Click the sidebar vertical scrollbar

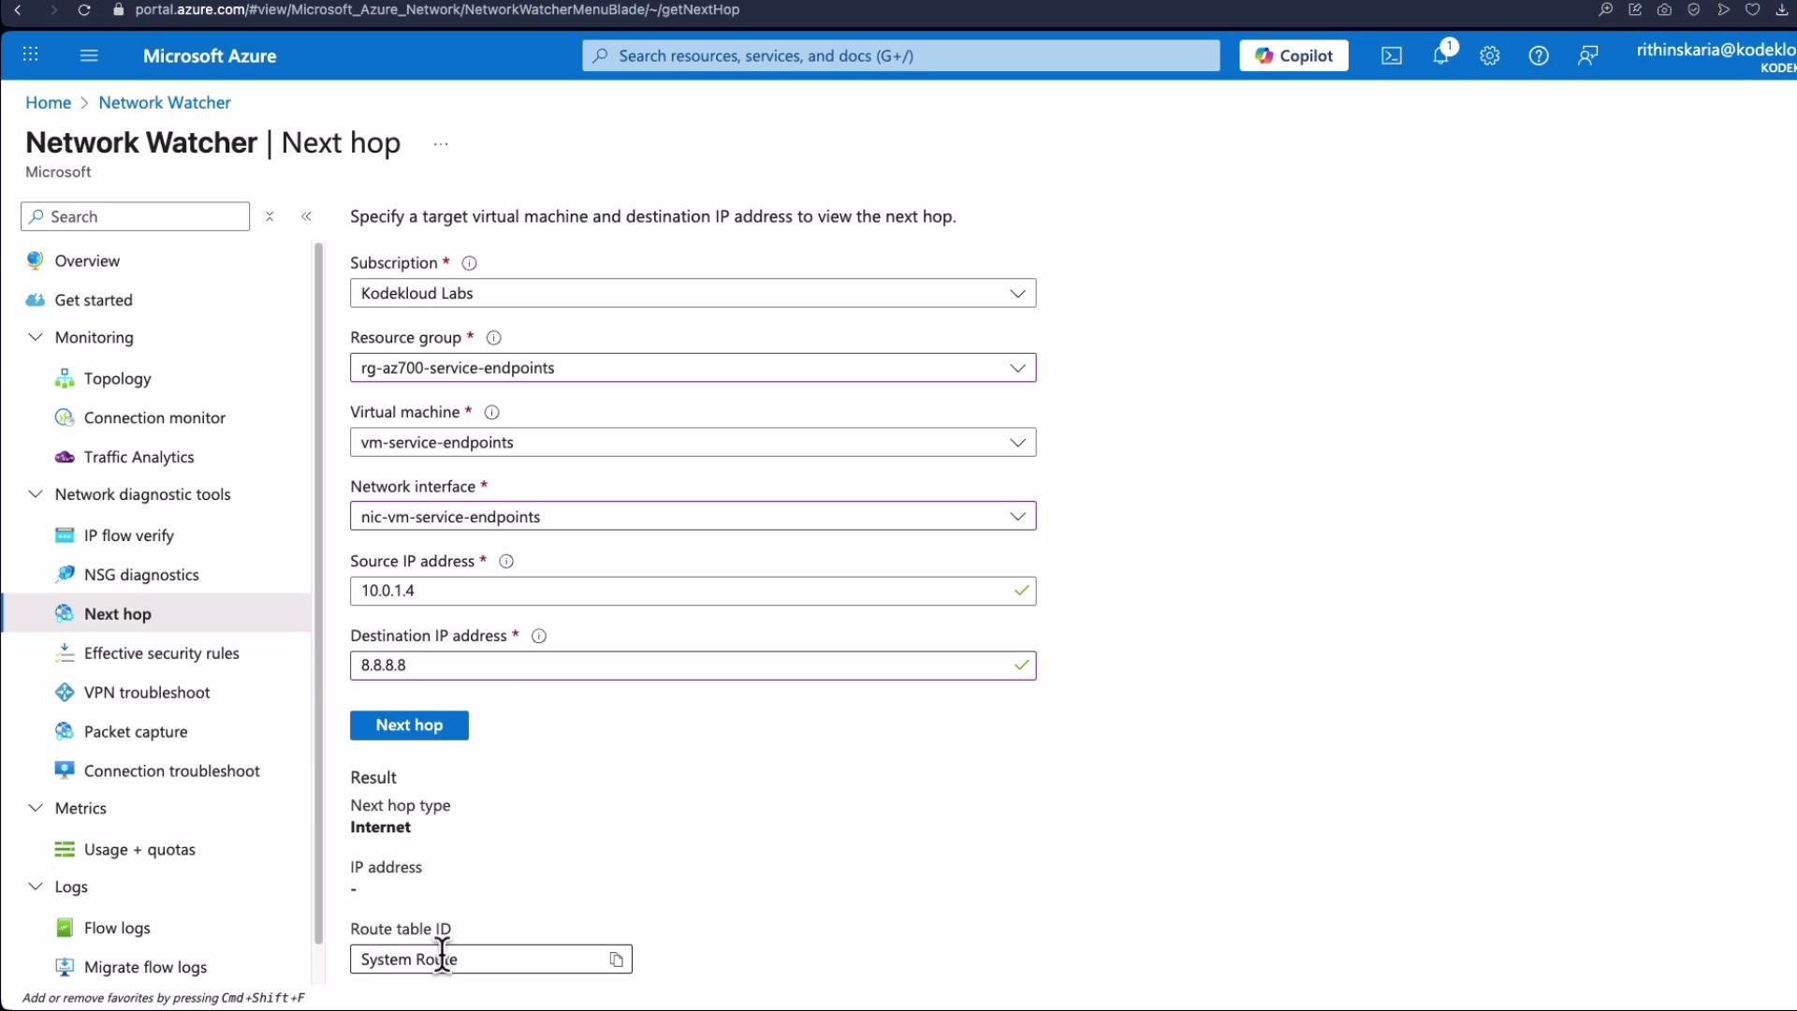tap(318, 593)
